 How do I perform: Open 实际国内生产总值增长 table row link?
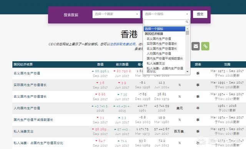click(30, 85)
